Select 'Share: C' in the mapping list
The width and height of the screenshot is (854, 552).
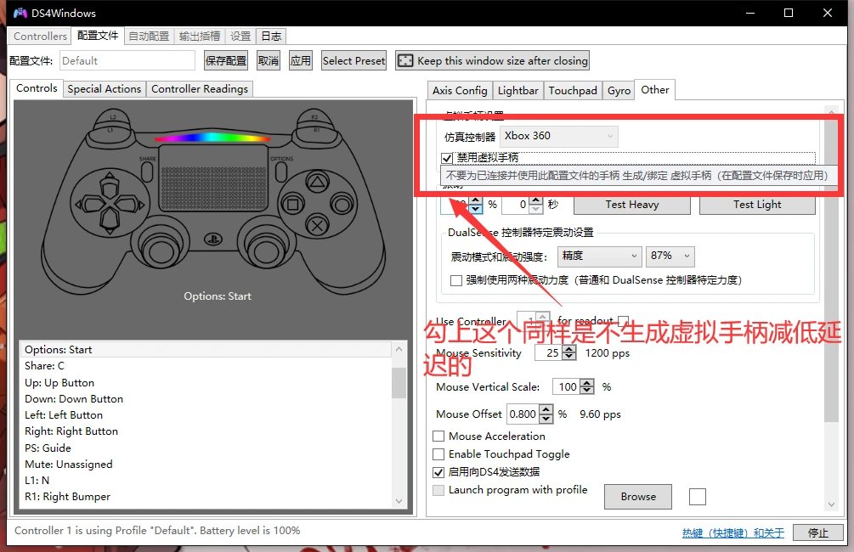(206, 366)
